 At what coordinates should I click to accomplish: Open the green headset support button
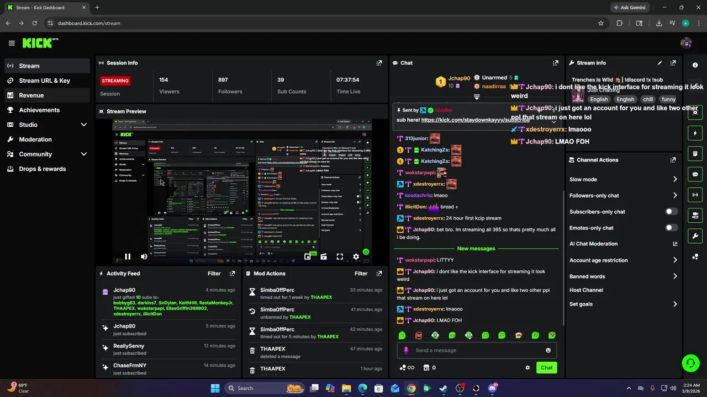(x=690, y=363)
